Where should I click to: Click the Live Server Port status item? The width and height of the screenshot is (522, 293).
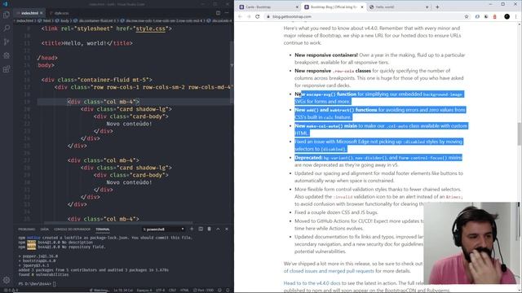[x=203, y=291]
